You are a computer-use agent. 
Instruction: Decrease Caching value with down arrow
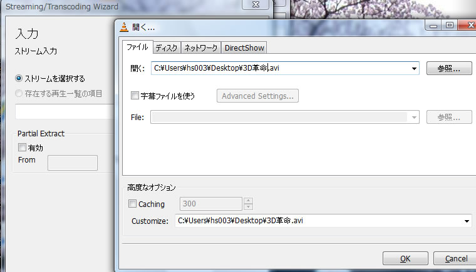click(248, 207)
